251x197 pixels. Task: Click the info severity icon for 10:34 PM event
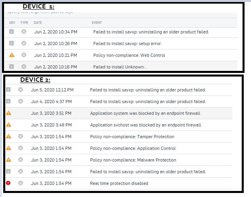11,31
